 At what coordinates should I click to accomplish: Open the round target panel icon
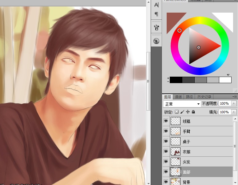point(156,41)
